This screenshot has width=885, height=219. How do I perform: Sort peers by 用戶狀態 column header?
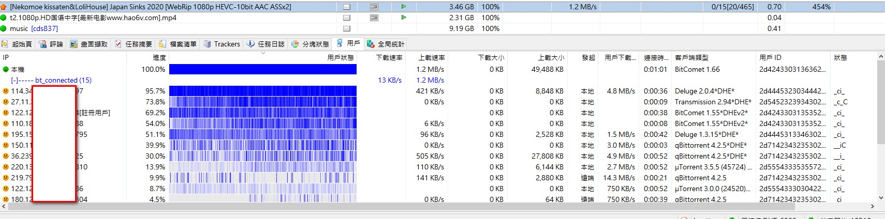pyautogui.click(x=262, y=57)
